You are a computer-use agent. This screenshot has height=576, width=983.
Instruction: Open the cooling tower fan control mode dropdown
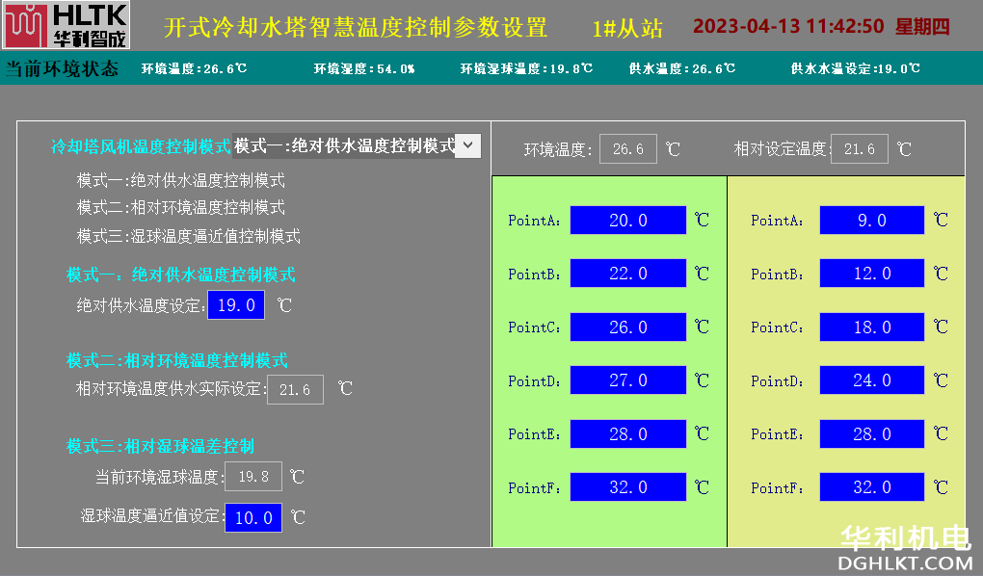pos(467,145)
